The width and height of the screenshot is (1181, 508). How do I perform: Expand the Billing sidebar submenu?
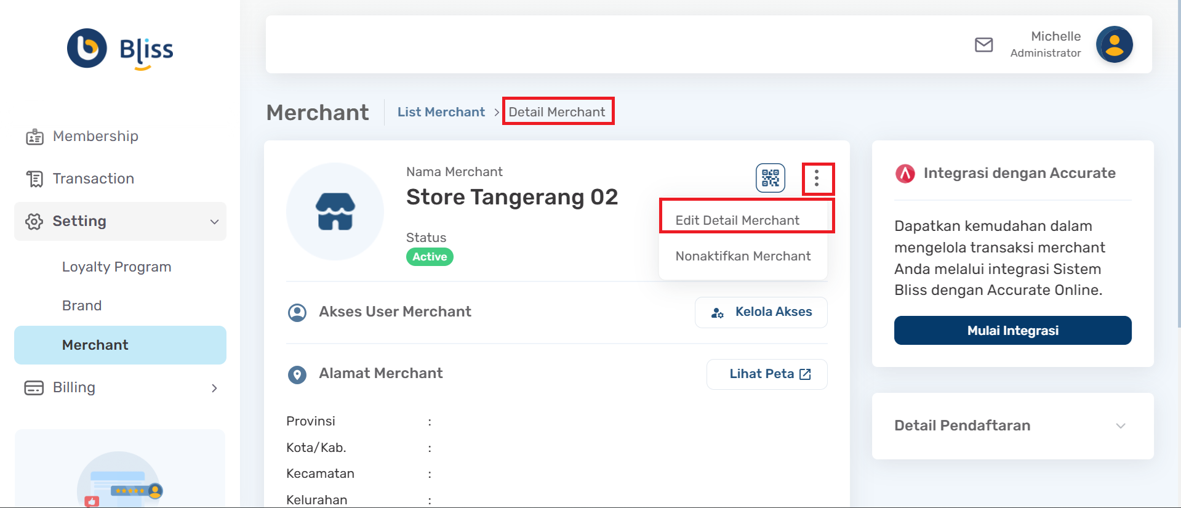pyautogui.click(x=214, y=388)
